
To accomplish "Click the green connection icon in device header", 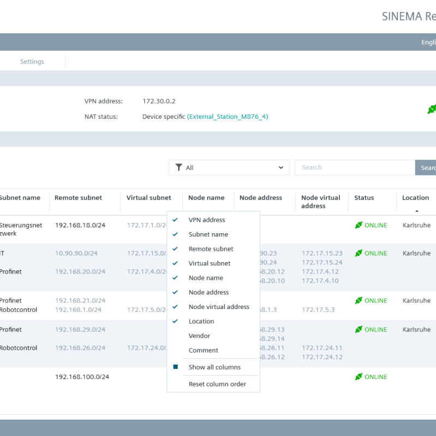I will coord(431,109).
